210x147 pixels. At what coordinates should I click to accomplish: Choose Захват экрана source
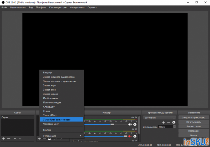click(61, 94)
